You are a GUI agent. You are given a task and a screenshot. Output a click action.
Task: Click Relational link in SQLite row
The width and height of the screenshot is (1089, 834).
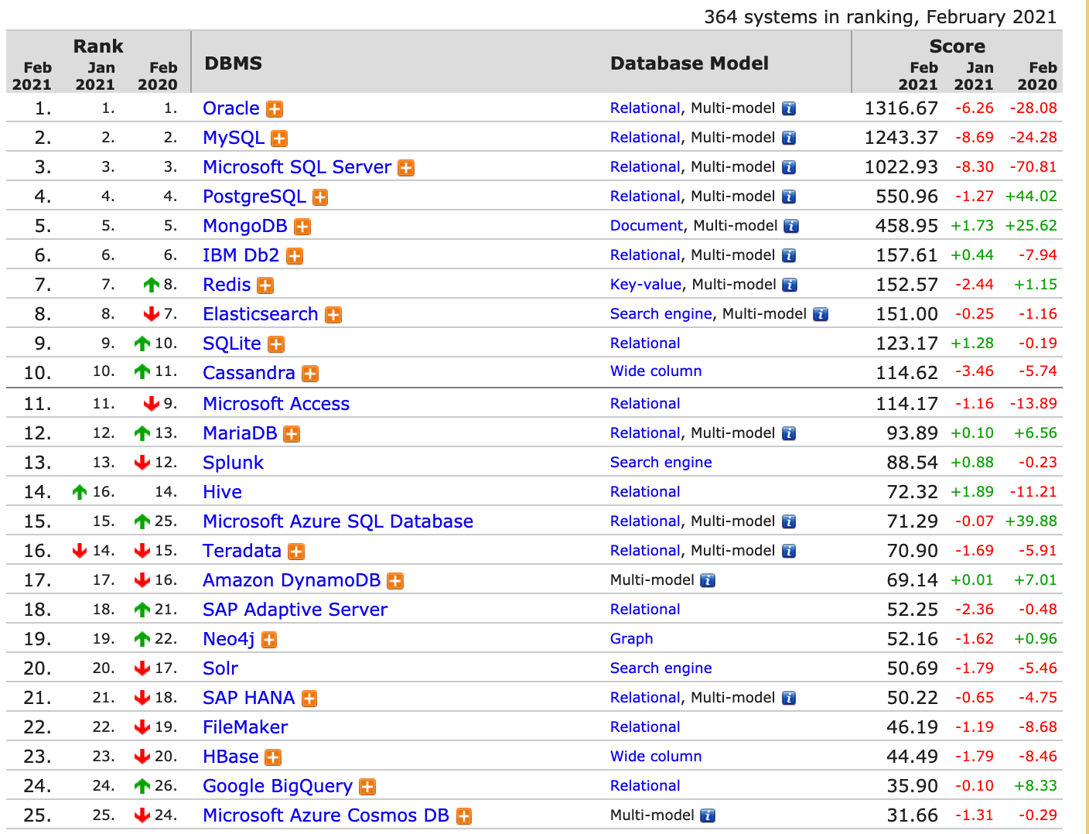645,343
